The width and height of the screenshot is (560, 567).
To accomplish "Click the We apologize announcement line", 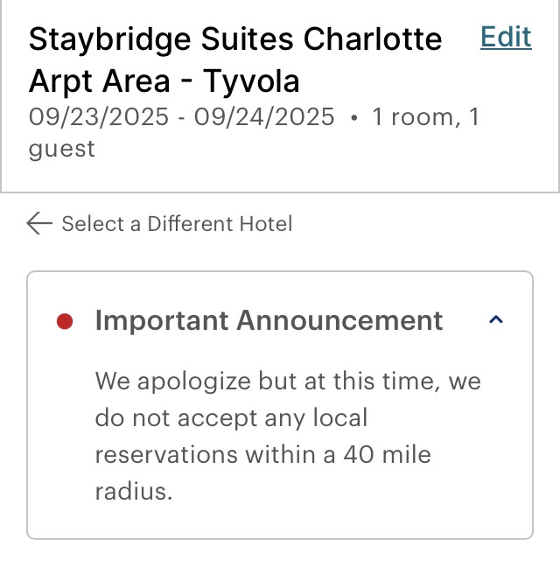I will 288,381.
